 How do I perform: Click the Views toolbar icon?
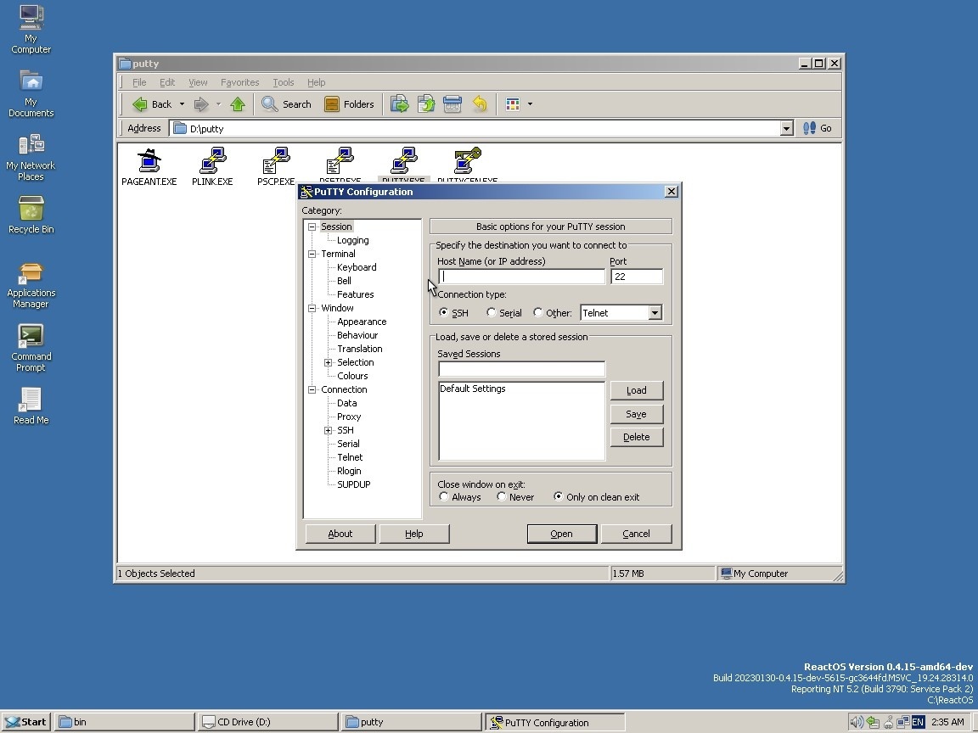[513, 104]
